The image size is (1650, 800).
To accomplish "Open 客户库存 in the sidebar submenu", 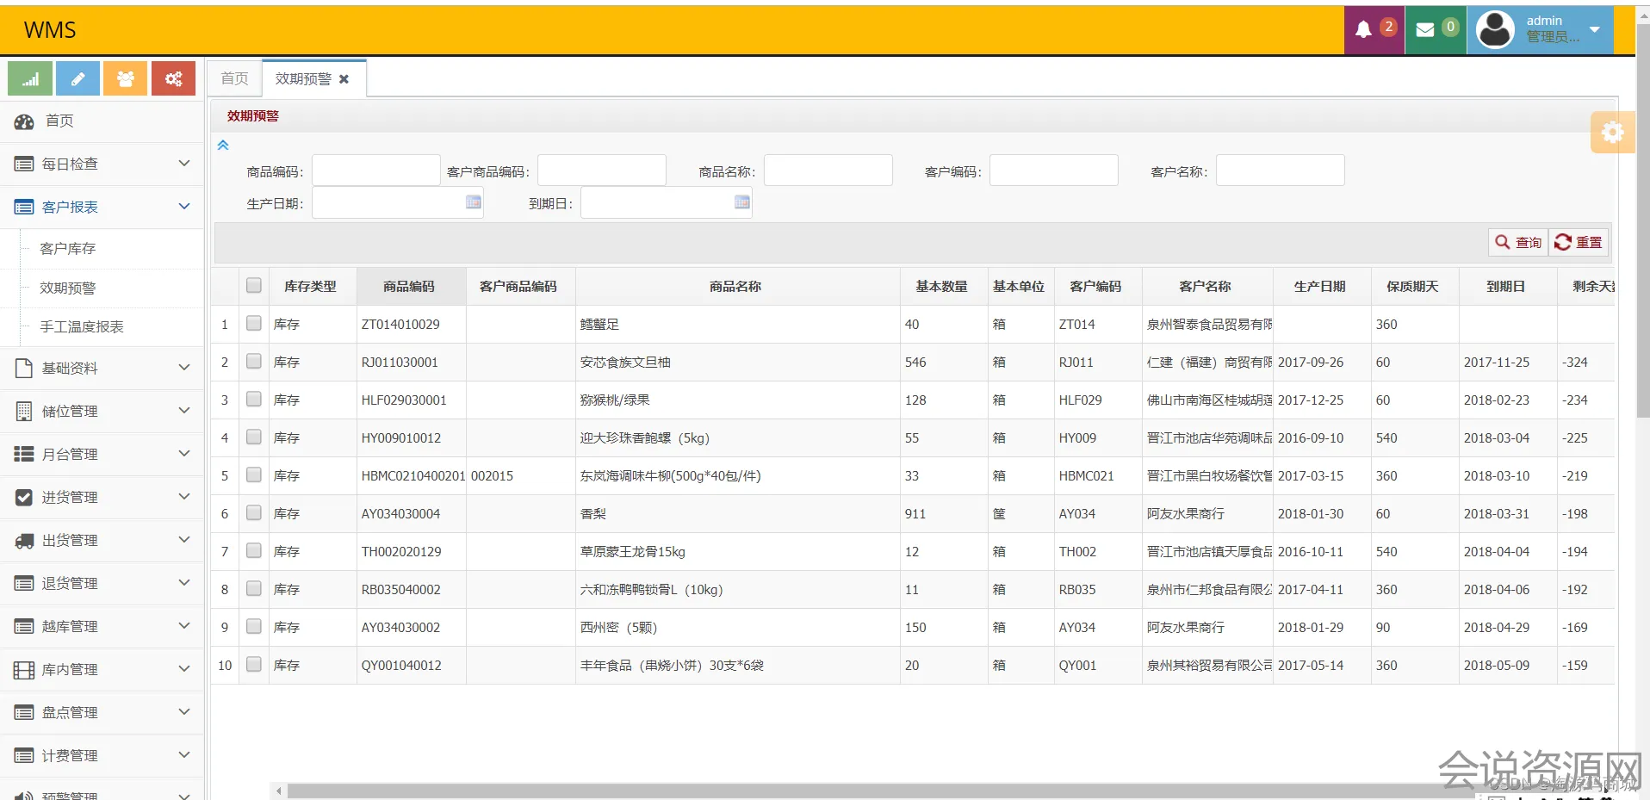I will click(68, 248).
